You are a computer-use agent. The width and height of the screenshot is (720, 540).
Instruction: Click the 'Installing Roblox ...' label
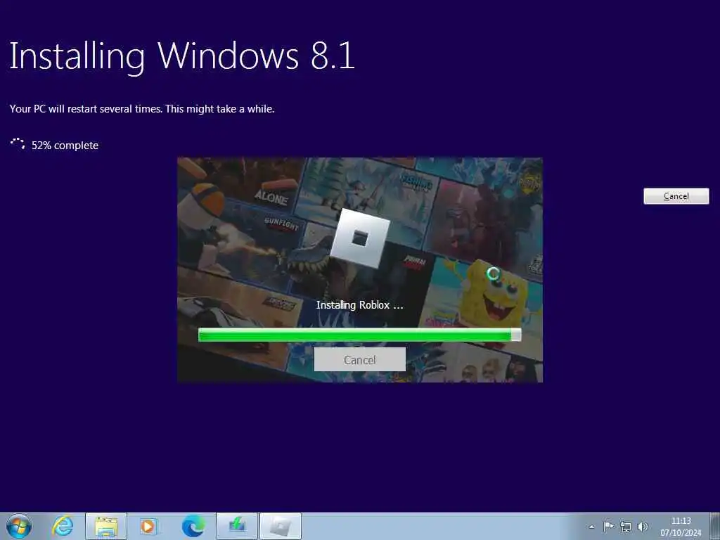click(x=359, y=305)
